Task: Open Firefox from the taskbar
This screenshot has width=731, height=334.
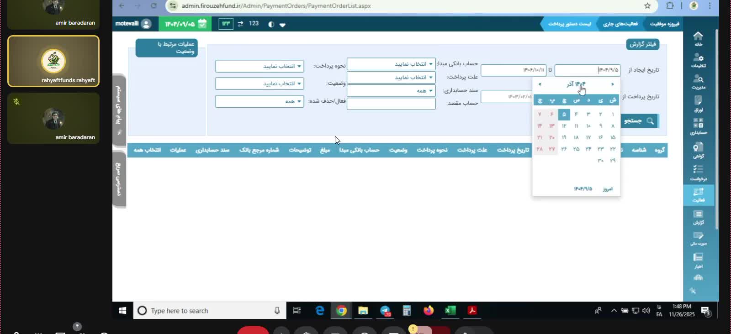Action: (429, 311)
